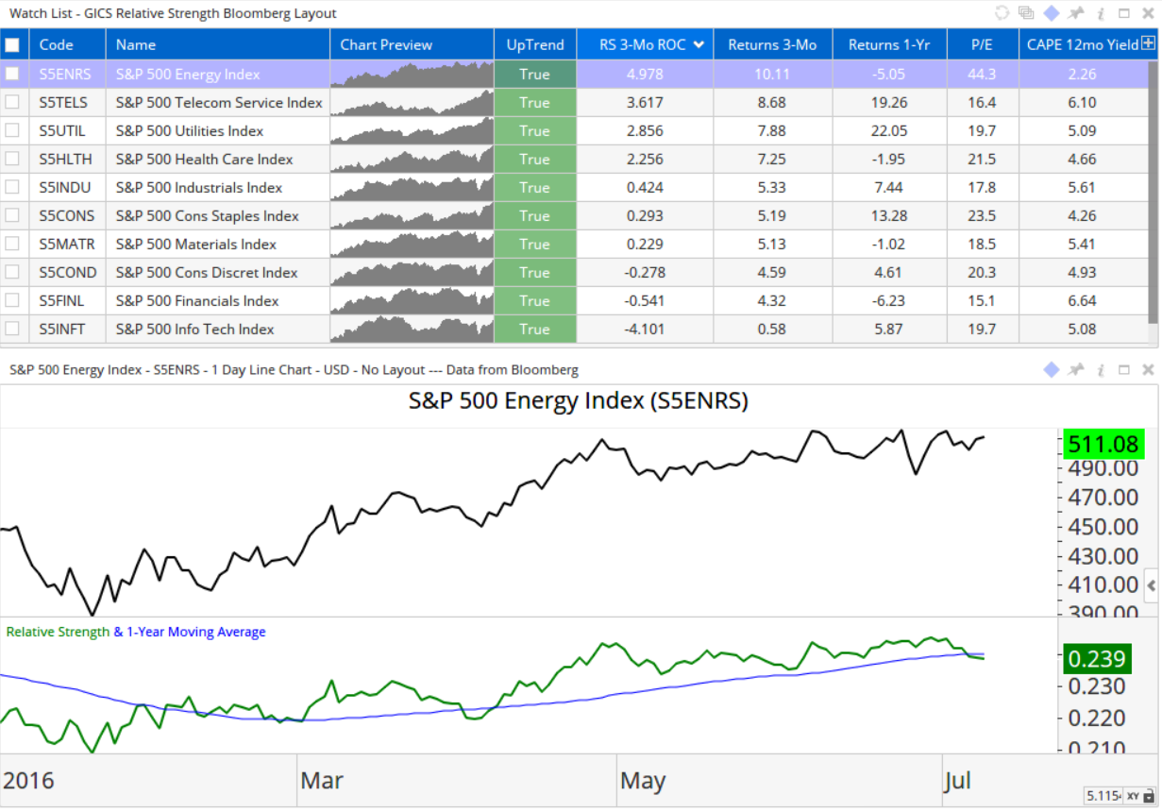Select S&P 500 Cons Discret Index

(x=207, y=272)
